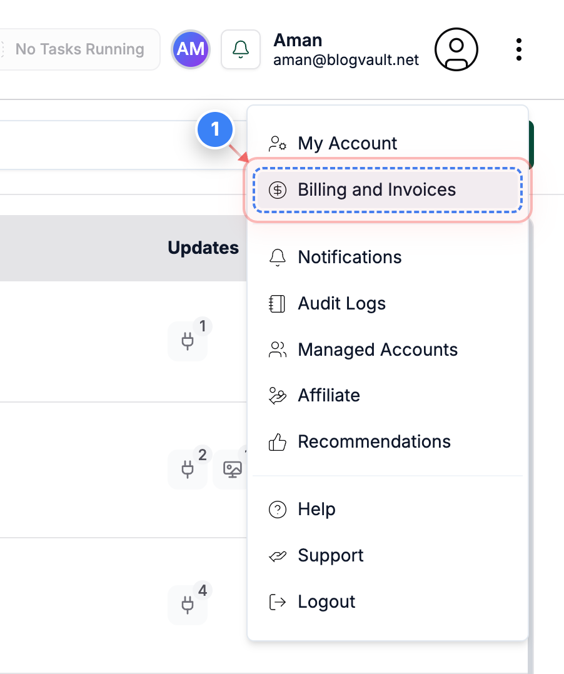Select the Audit Logs book icon

(x=277, y=303)
